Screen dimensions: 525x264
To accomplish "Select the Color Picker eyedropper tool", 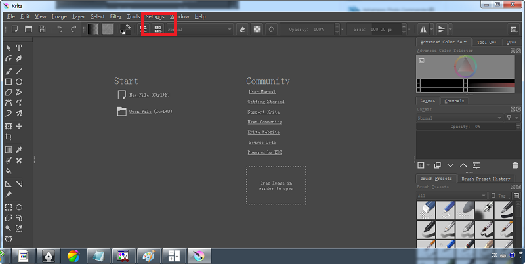I will click(19, 150).
